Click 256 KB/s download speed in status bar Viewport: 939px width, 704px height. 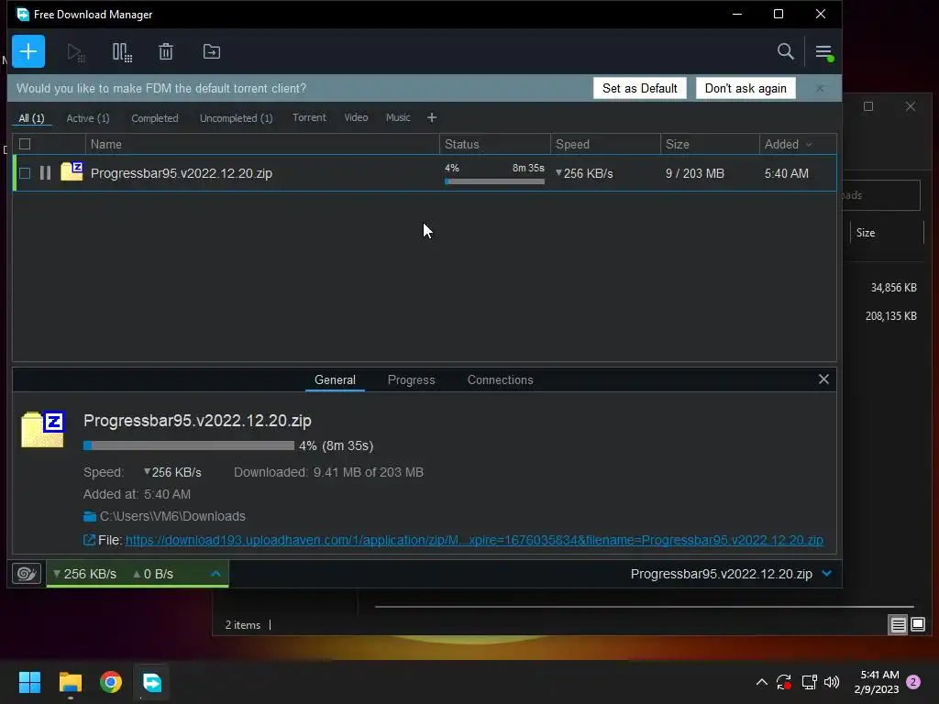point(84,574)
